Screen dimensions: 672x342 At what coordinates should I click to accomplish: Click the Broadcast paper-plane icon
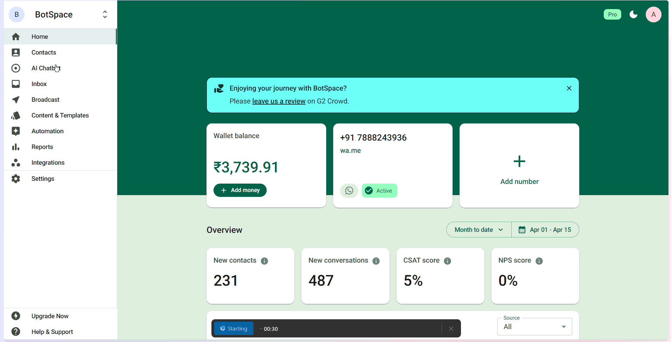(x=16, y=100)
